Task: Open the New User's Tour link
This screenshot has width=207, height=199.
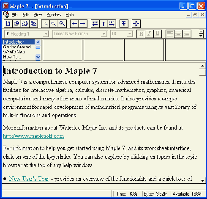Action: tap(29, 179)
